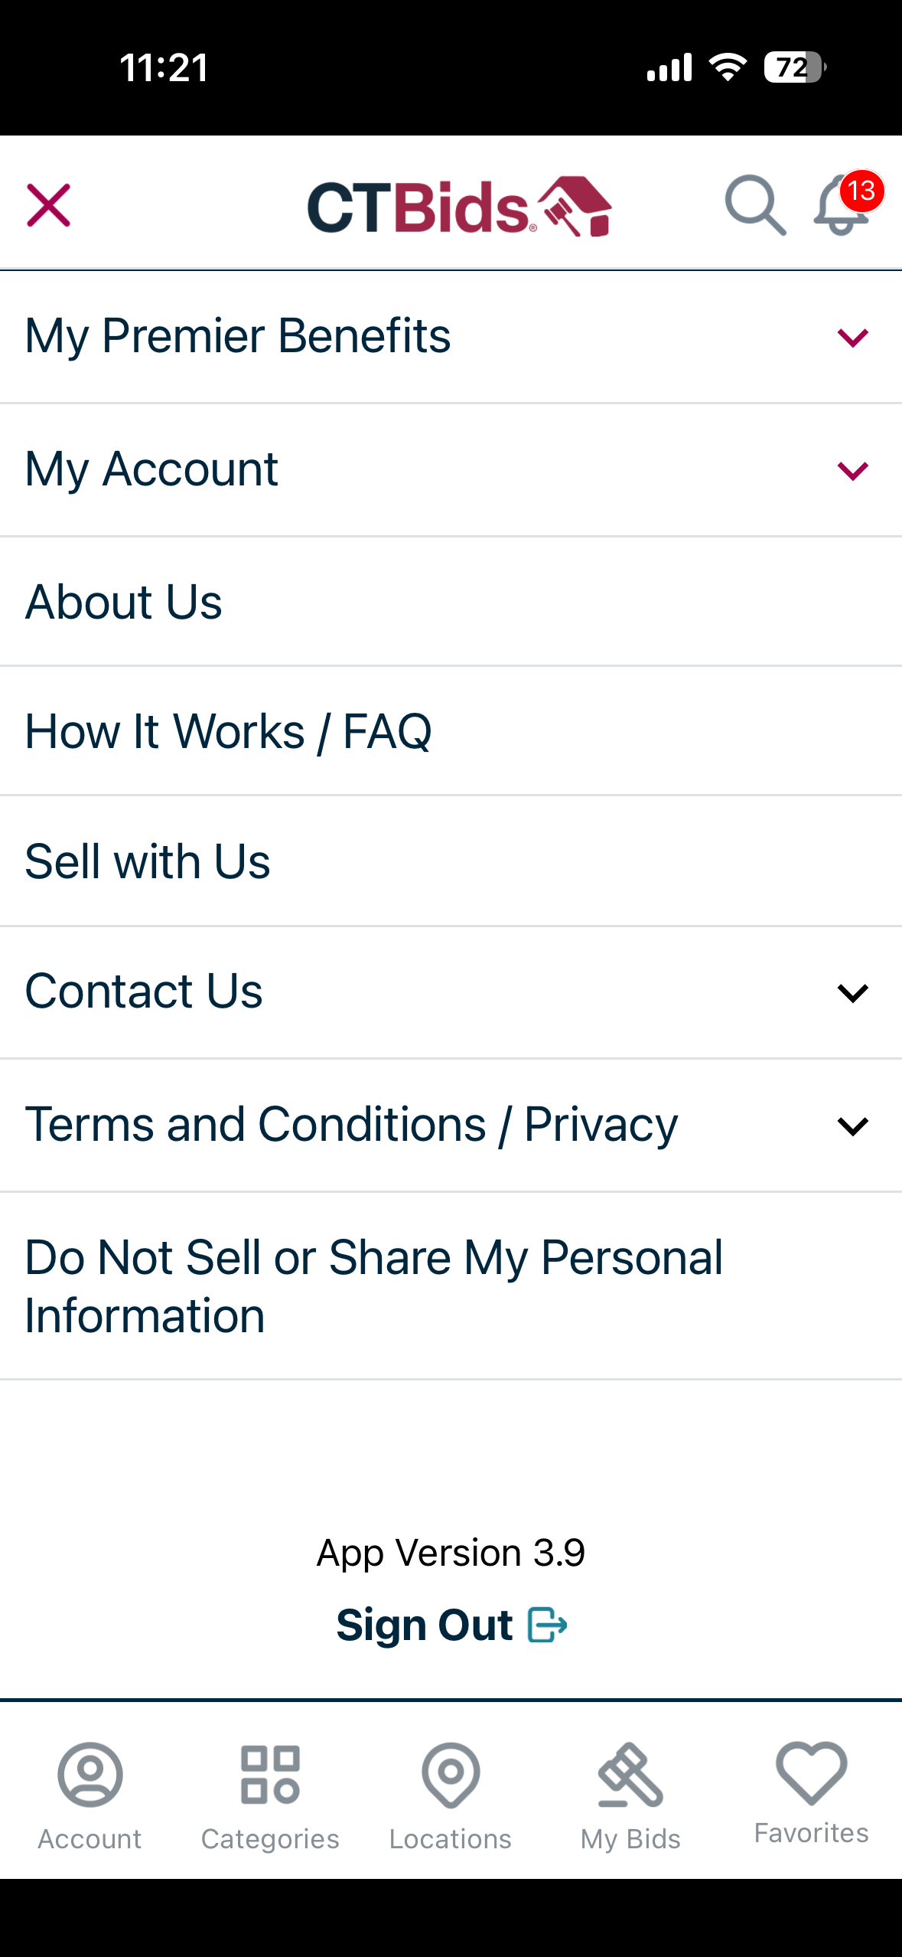Tap the Sign Out text
The width and height of the screenshot is (902, 1957).
coord(425,1625)
